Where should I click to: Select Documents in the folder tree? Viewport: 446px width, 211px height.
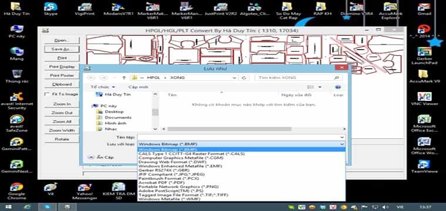(118, 117)
